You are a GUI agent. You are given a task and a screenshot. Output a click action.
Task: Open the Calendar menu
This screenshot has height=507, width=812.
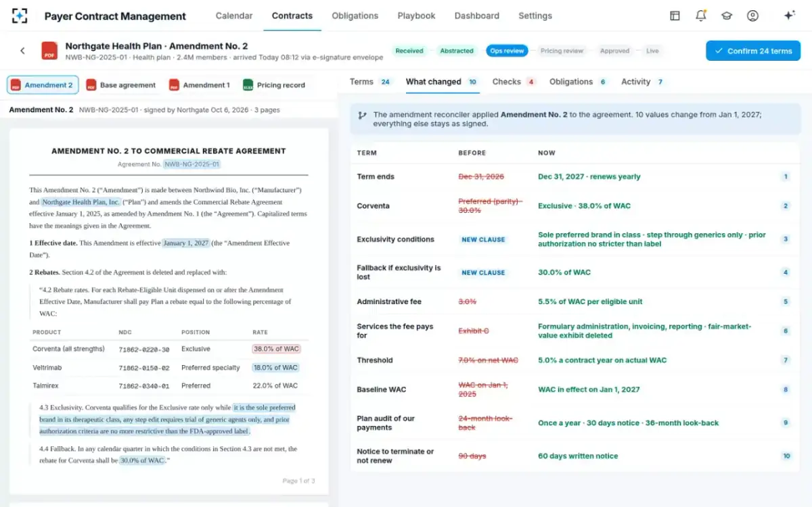coord(234,16)
